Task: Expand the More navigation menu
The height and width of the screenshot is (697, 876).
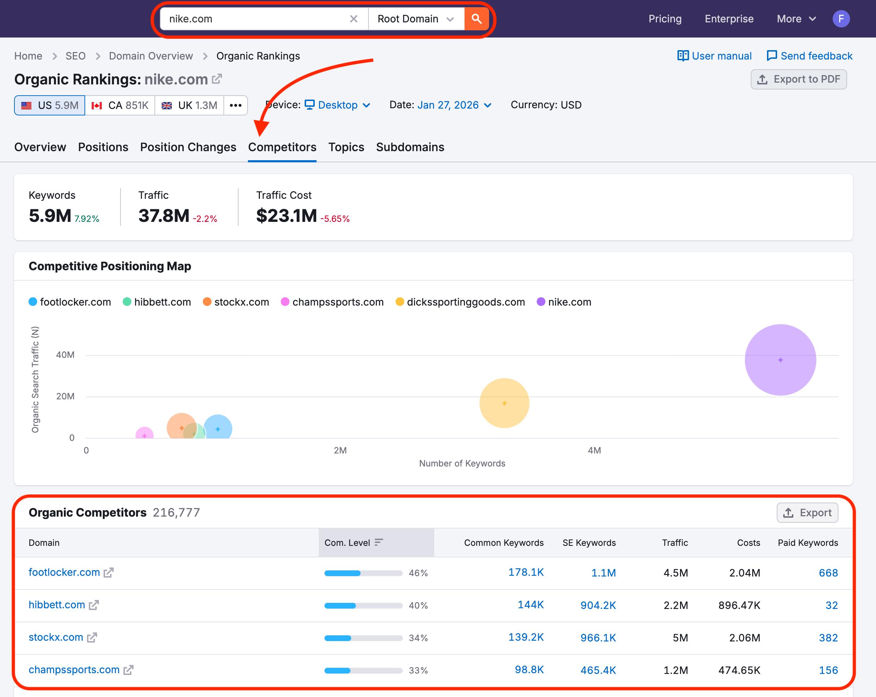Action: tap(795, 19)
